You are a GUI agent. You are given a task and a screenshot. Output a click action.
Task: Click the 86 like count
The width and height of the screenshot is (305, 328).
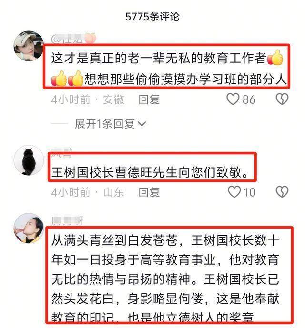(249, 99)
